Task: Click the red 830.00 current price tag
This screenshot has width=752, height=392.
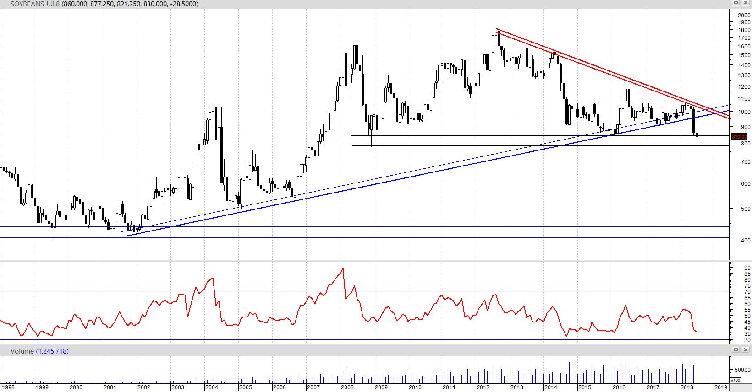Action: [x=739, y=137]
